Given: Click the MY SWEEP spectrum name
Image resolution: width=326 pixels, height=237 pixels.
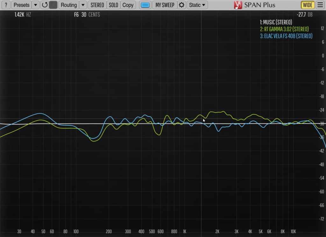Looking at the screenshot, I should (165, 5).
